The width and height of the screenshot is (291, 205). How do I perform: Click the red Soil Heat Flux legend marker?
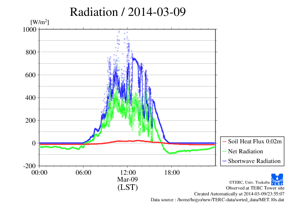(x=224, y=142)
